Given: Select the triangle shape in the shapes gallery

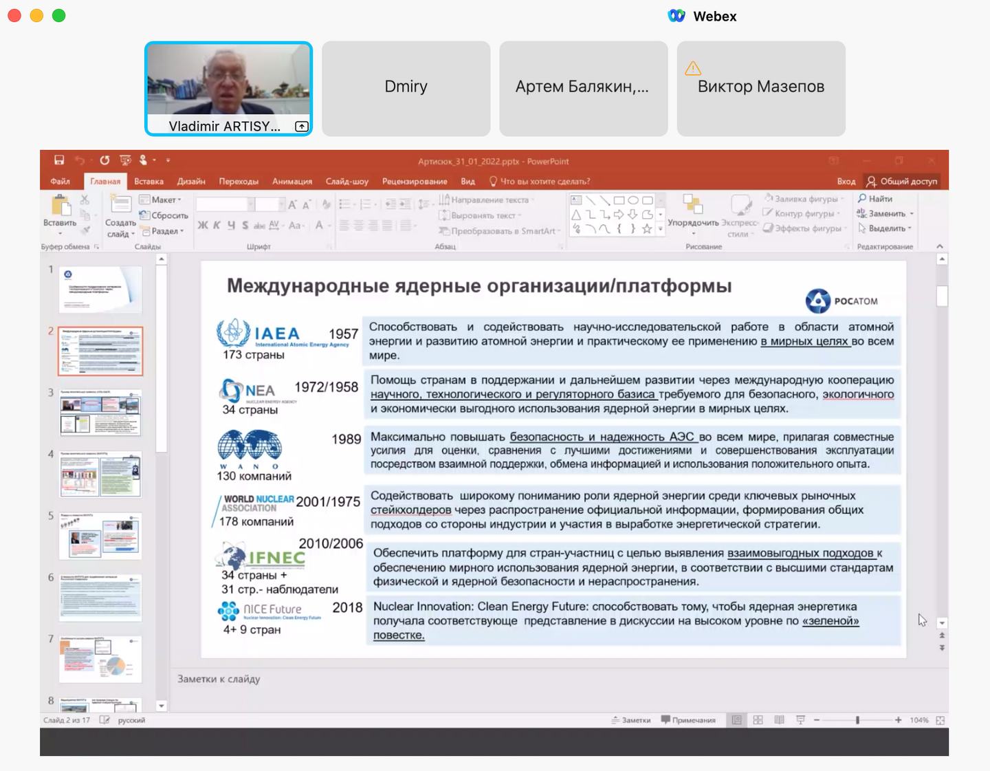Looking at the screenshot, I should (576, 215).
